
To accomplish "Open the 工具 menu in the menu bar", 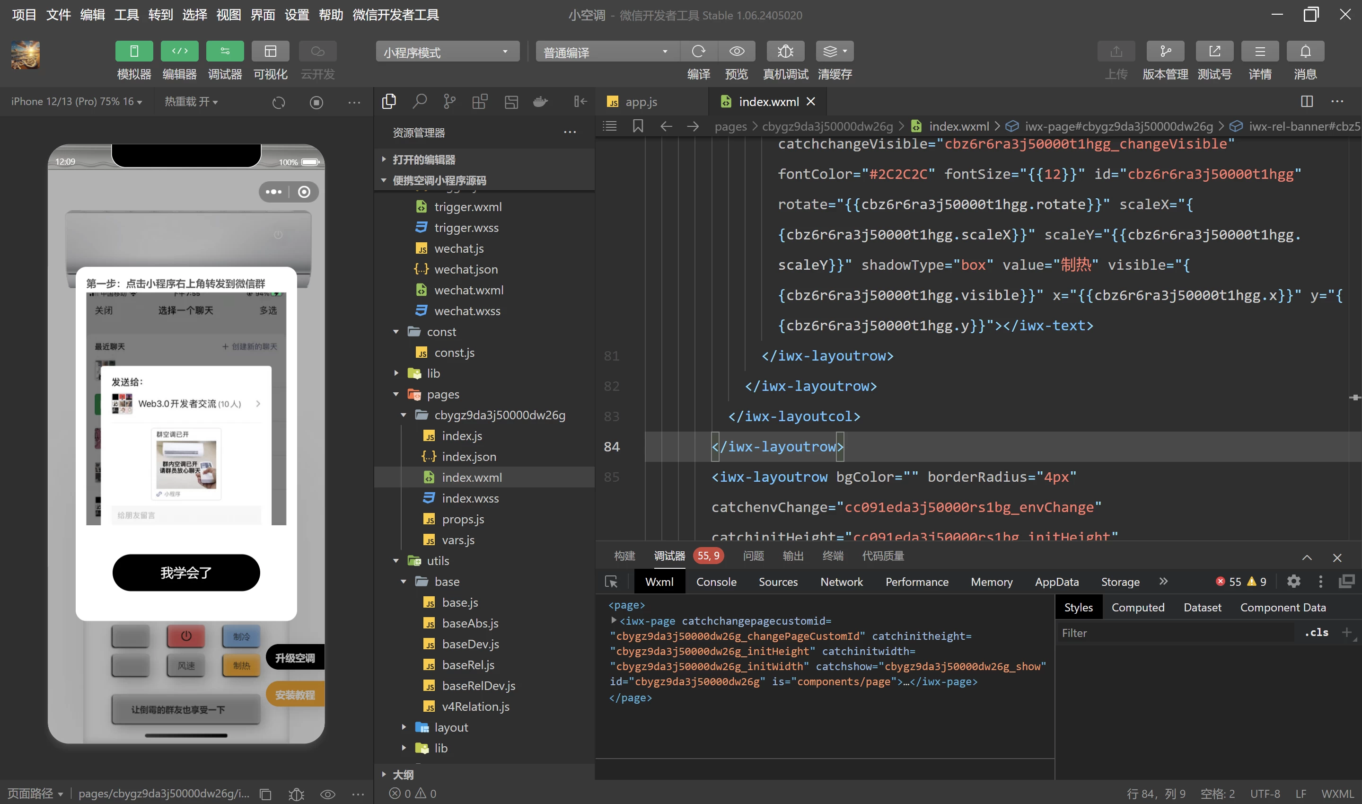I will pyautogui.click(x=126, y=15).
